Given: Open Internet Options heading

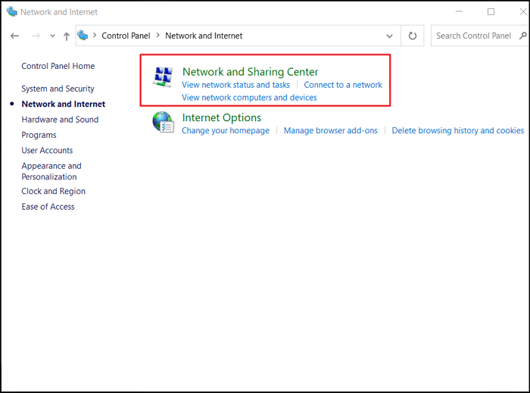Looking at the screenshot, I should point(221,117).
